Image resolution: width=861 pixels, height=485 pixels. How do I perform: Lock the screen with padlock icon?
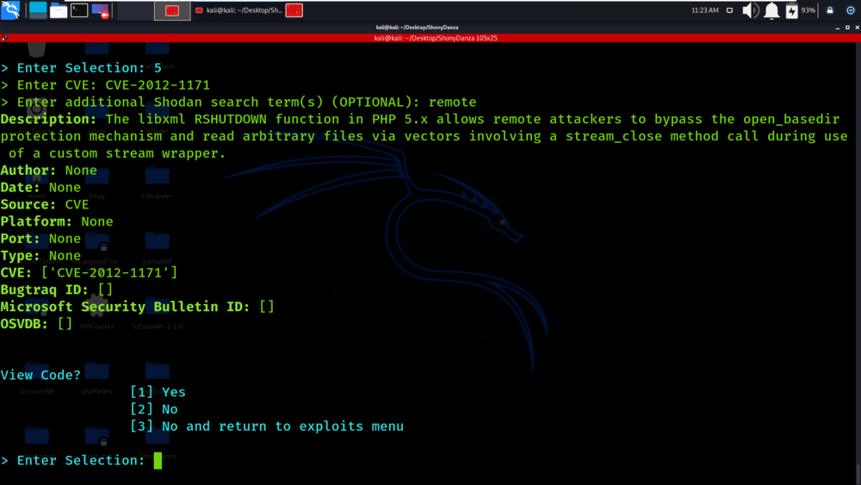click(x=830, y=9)
